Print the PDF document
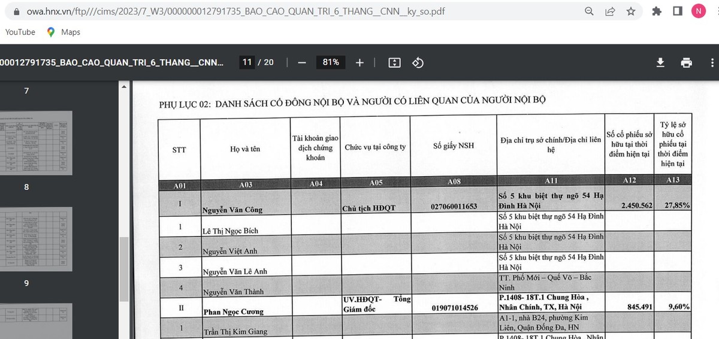 687,62
